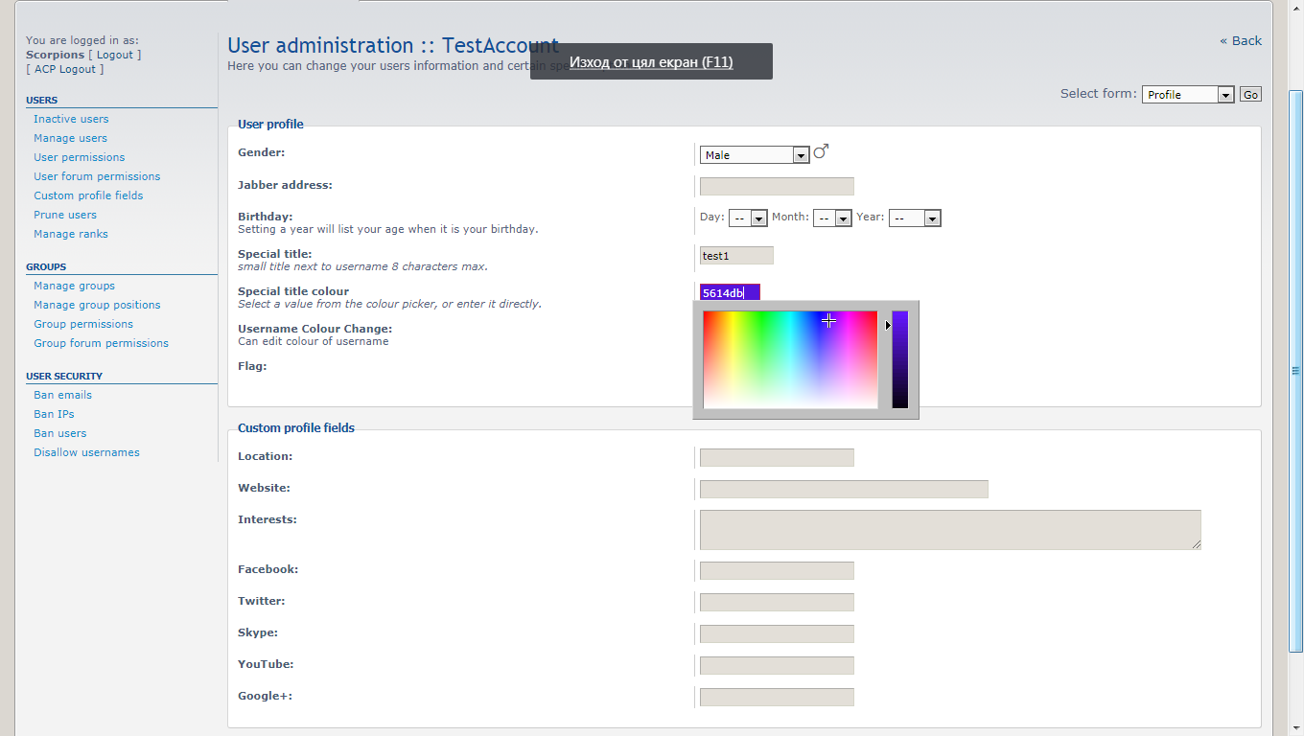
Task: Click the Back link
Action: [1241, 40]
